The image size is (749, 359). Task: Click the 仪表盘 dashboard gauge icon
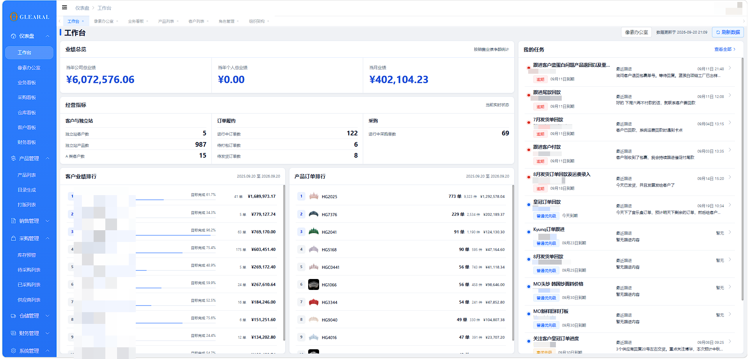14,36
